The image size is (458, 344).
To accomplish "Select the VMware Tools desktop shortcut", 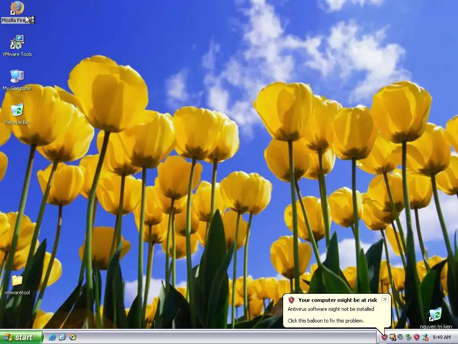I will pyautogui.click(x=17, y=46).
